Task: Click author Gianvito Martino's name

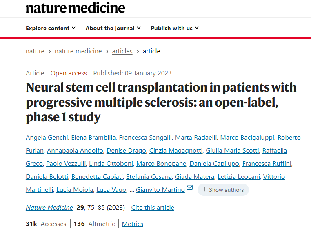Action: pyautogui.click(x=160, y=190)
